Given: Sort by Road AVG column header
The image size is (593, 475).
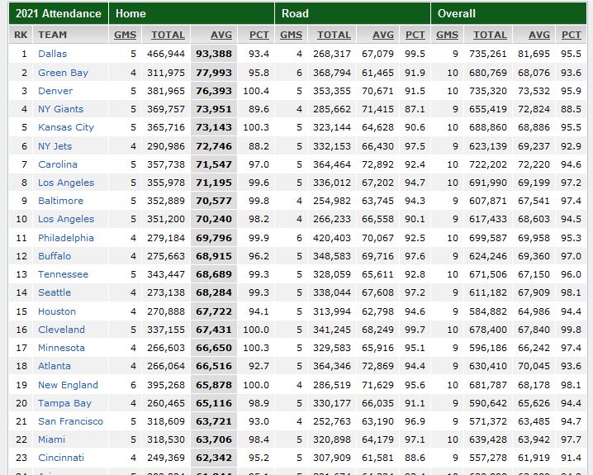Looking at the screenshot, I should pos(383,35).
